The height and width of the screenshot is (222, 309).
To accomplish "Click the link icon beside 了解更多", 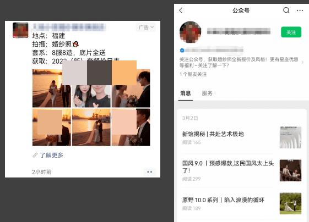I will pyautogui.click(x=35, y=155).
